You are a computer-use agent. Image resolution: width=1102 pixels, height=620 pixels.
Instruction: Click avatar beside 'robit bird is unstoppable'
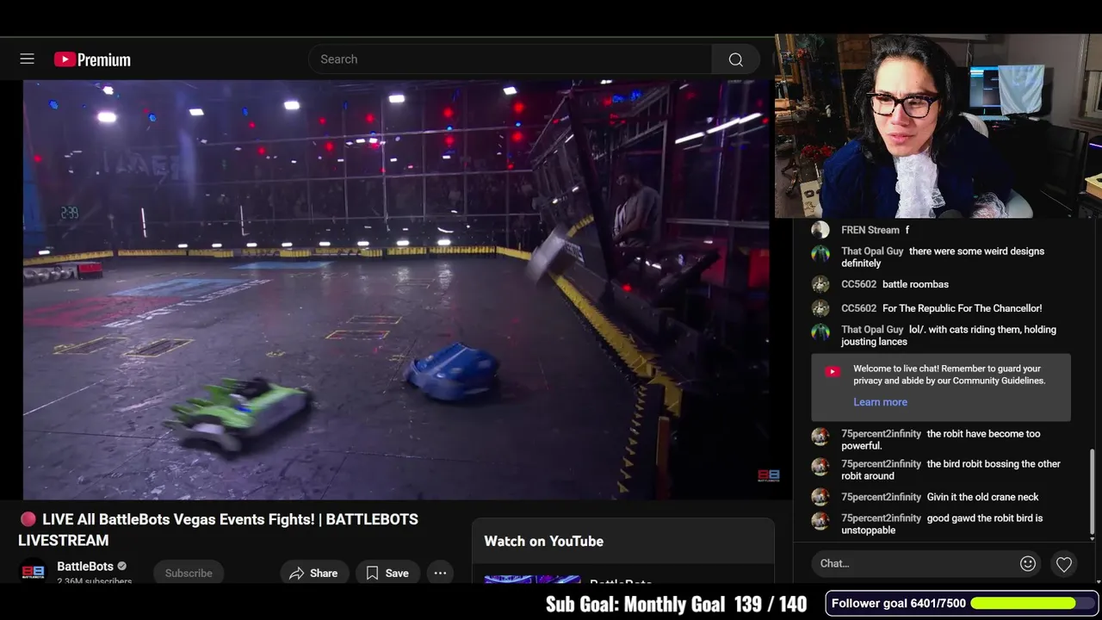tap(820, 520)
